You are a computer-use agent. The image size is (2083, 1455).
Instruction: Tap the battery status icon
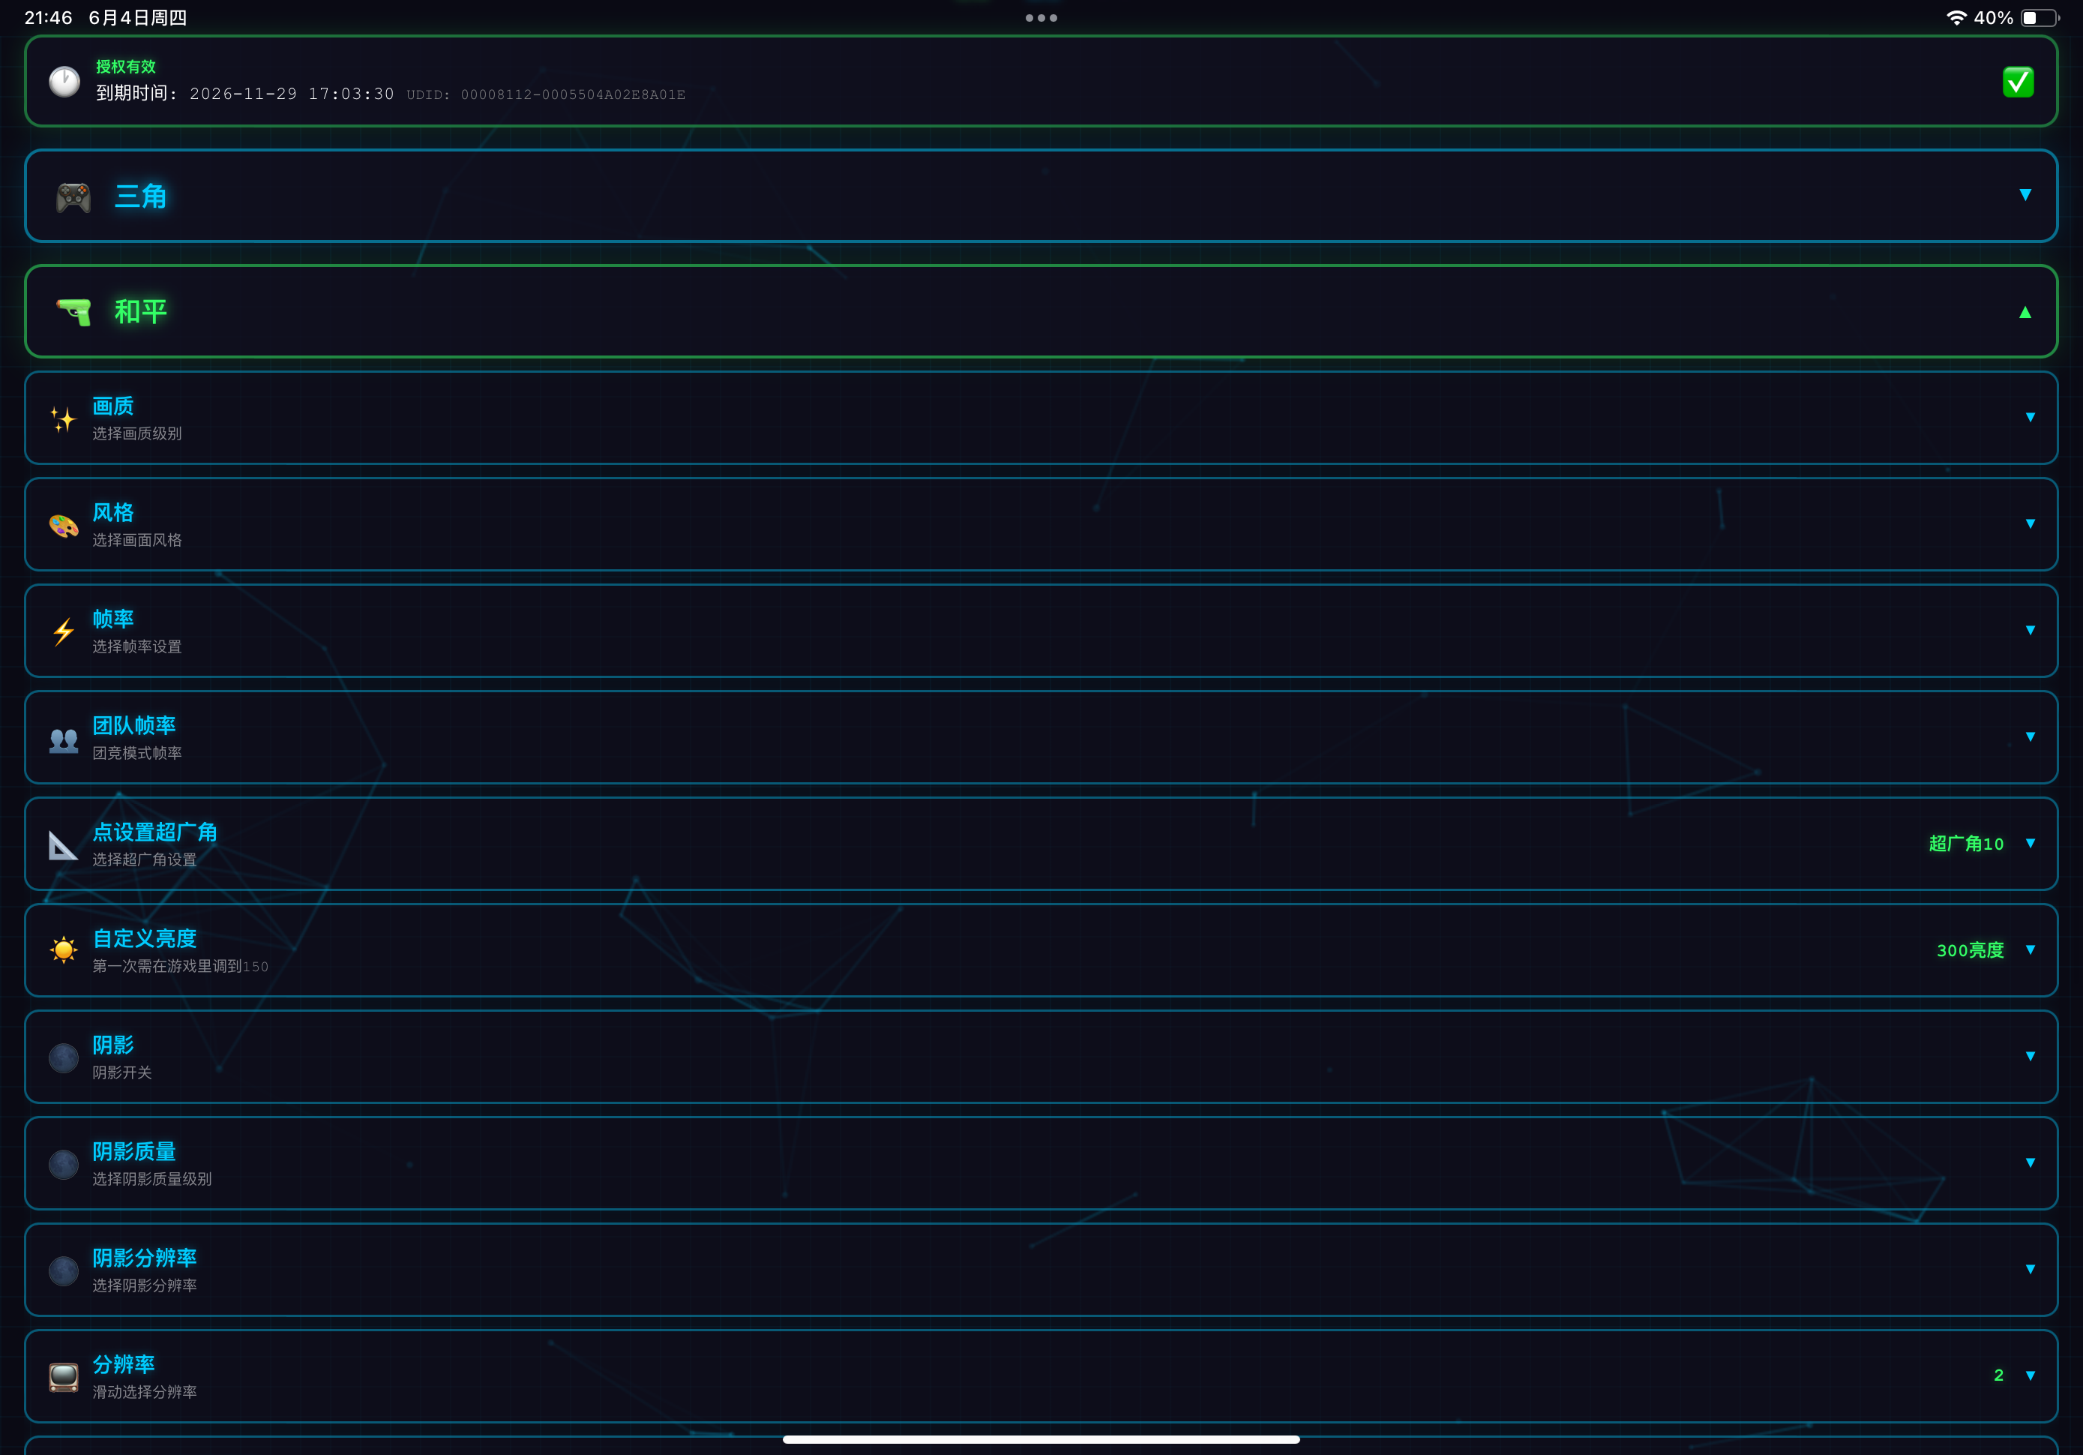coord(2040,17)
